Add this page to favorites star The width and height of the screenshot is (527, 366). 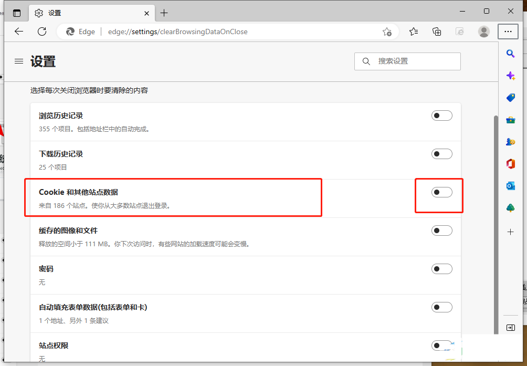click(387, 32)
